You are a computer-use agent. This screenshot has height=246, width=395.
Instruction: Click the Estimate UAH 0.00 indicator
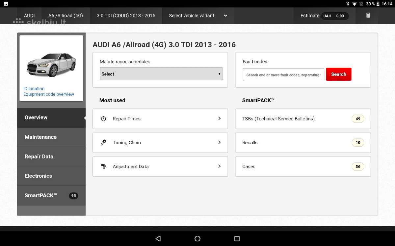[x=324, y=16]
